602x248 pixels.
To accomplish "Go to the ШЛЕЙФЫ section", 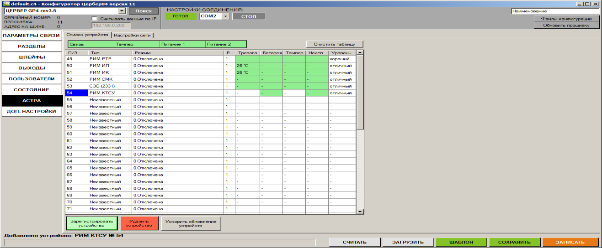I will click(x=32, y=57).
